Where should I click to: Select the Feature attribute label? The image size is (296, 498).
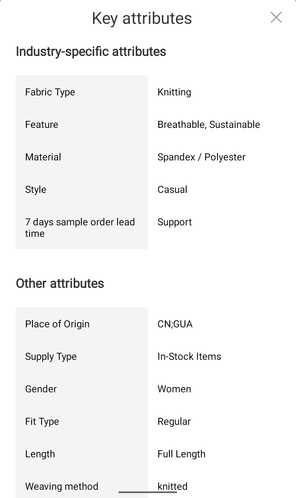(x=42, y=125)
